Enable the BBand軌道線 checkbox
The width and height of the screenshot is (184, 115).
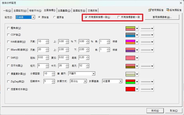click(x=9, y=50)
